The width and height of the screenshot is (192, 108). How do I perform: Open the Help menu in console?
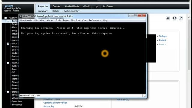(x=105, y=20)
